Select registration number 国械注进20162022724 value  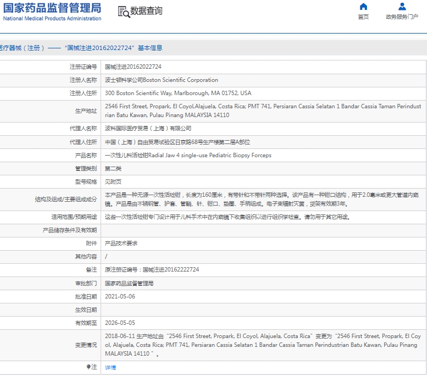click(x=133, y=67)
